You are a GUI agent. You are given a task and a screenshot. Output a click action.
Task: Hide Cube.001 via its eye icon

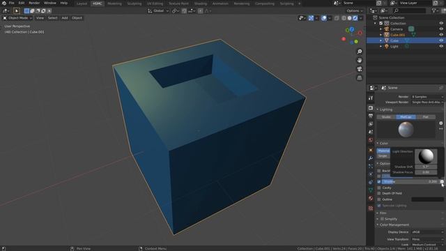(441, 35)
